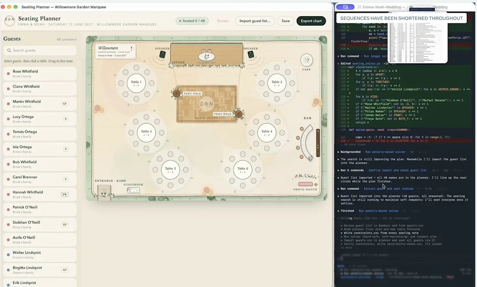Click the Seated 0 / 48 status pill

point(192,21)
